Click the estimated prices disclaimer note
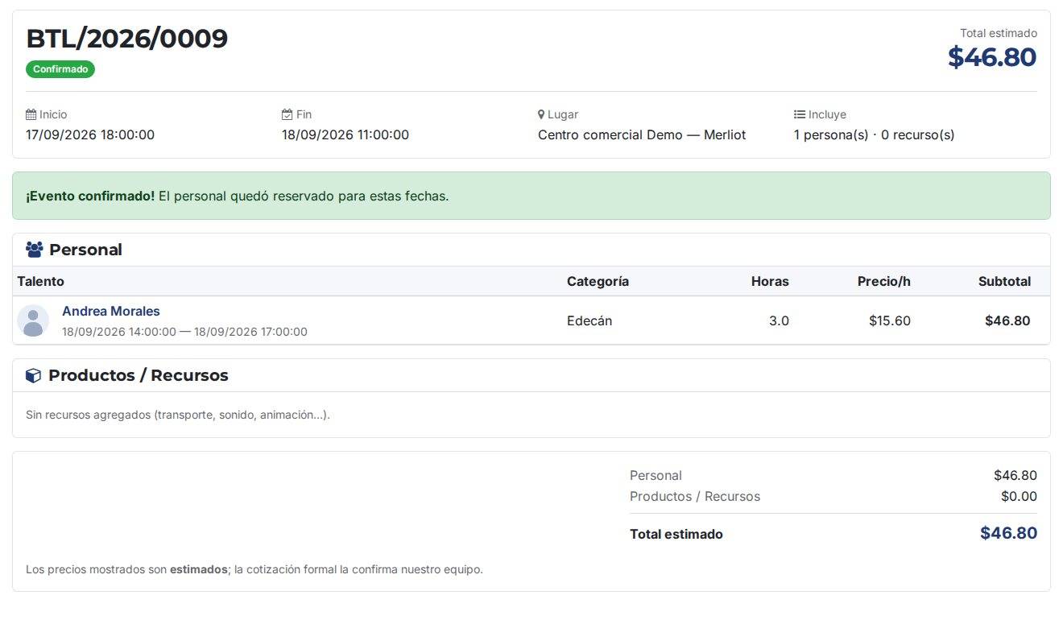 pyautogui.click(x=254, y=569)
